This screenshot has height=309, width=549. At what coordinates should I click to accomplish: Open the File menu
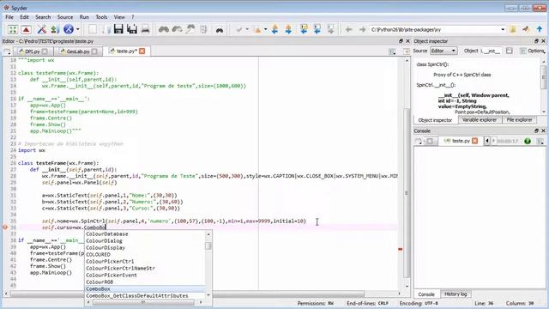[x=9, y=17]
